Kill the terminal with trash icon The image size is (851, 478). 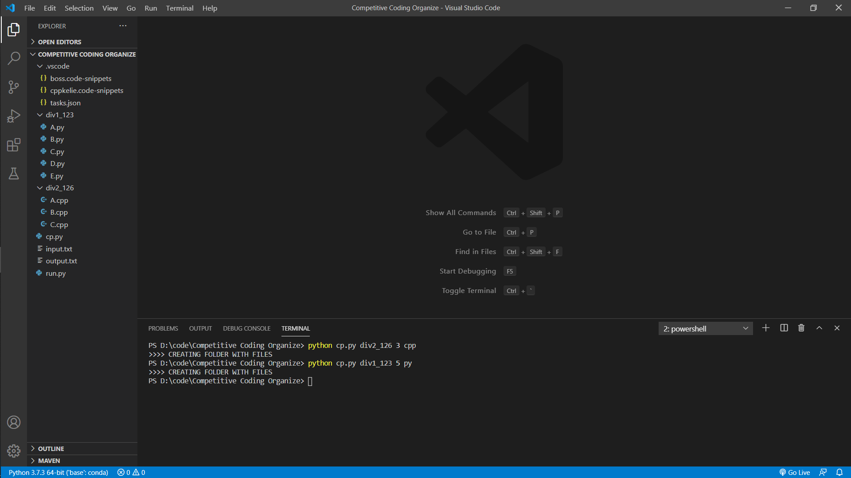point(801,328)
